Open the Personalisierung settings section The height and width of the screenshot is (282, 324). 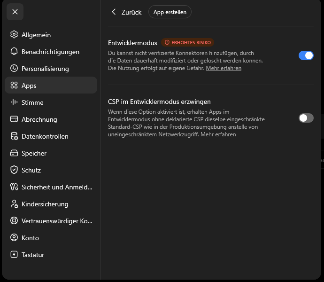coord(51,69)
